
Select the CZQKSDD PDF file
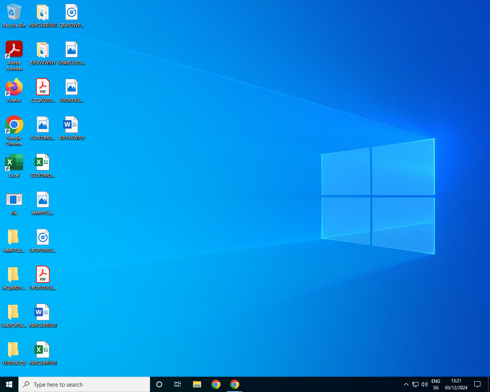43,90
